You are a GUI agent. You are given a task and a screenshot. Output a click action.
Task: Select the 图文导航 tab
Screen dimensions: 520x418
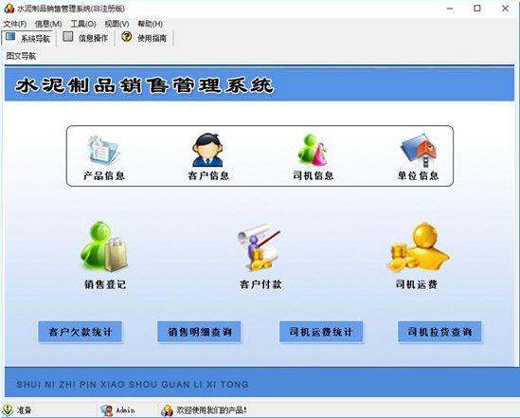click(x=21, y=56)
